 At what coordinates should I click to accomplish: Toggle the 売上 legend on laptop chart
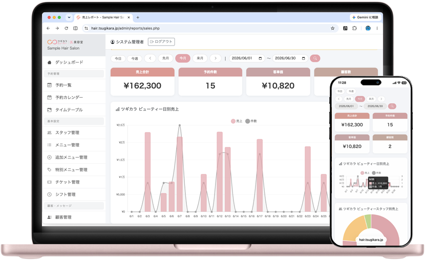coord(237,121)
